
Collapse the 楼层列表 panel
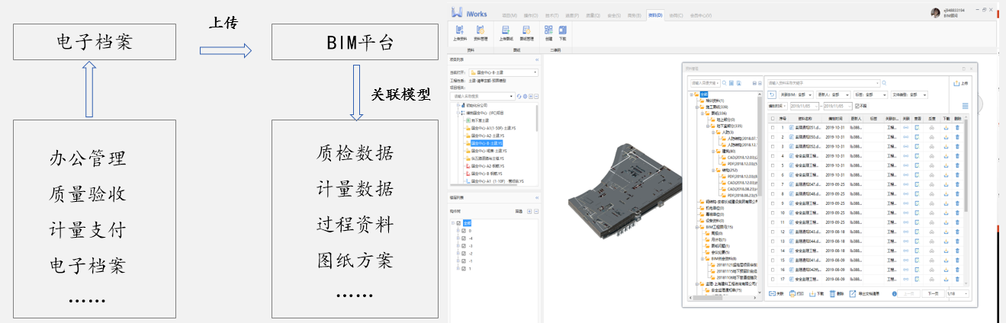pyautogui.click(x=537, y=197)
